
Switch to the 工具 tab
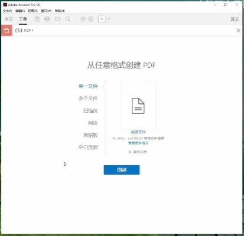pos(23,19)
